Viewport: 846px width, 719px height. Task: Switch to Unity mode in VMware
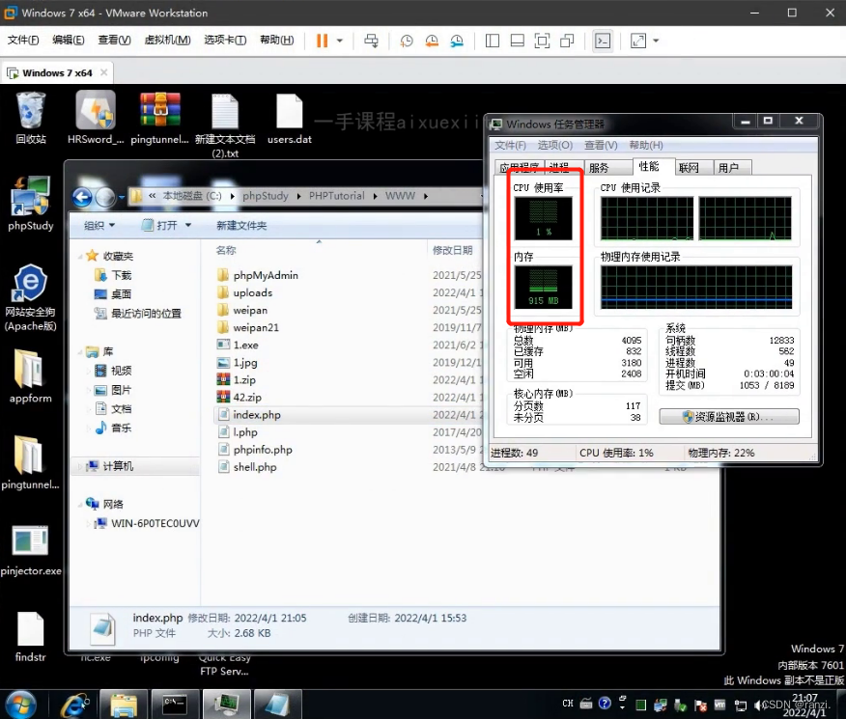click(567, 41)
